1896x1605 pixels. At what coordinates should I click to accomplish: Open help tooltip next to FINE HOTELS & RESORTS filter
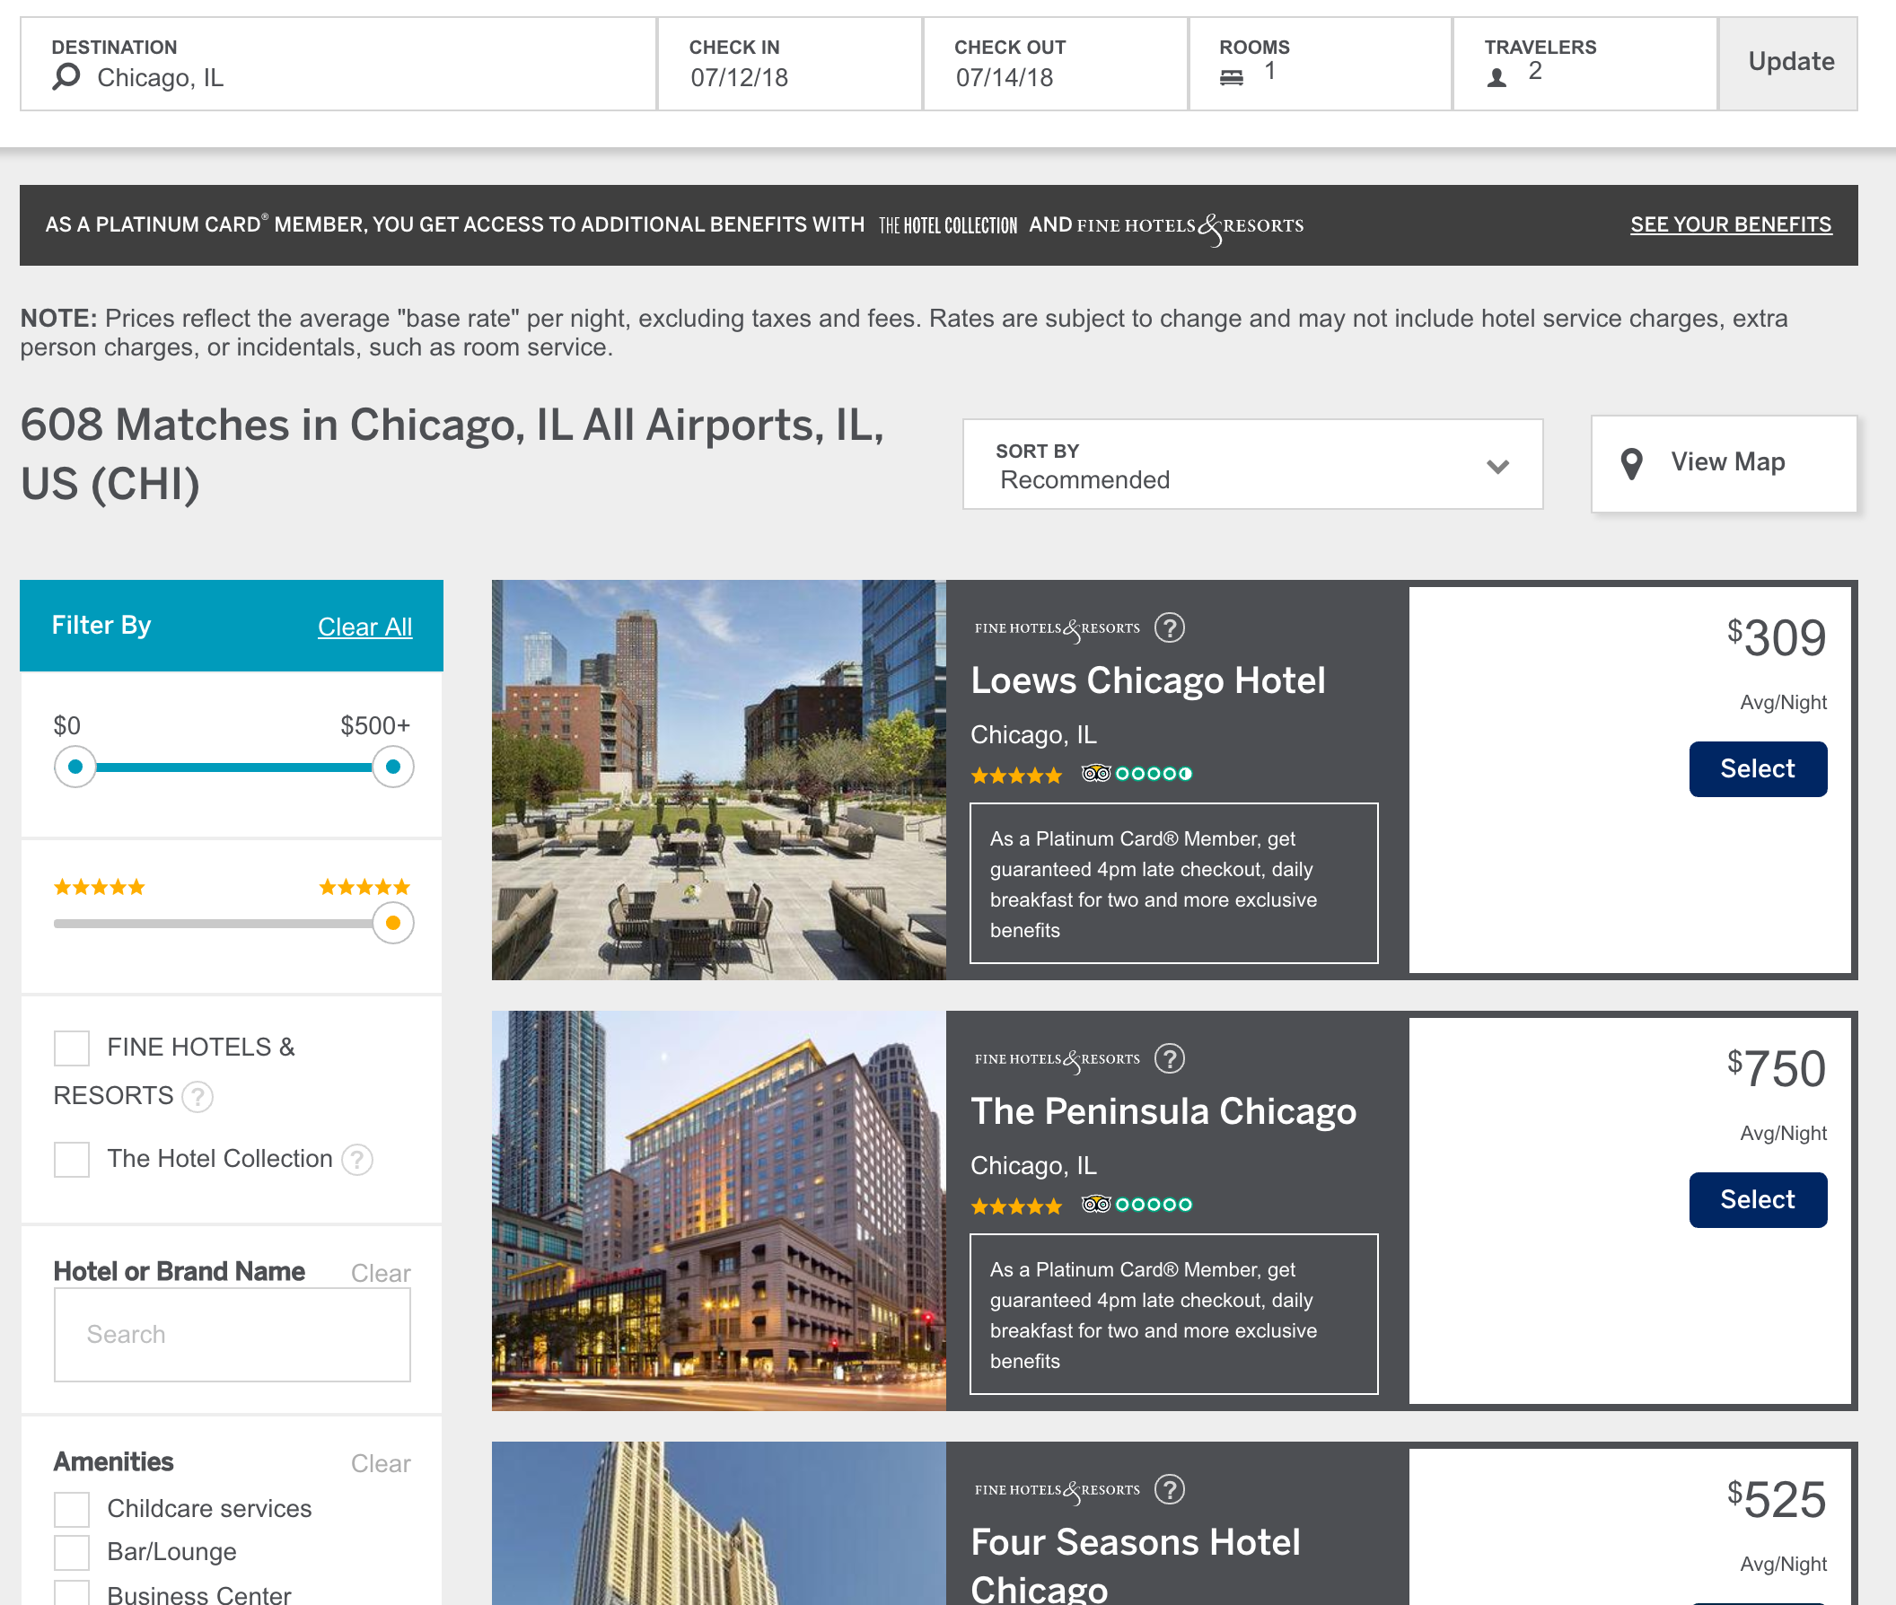pos(197,1097)
